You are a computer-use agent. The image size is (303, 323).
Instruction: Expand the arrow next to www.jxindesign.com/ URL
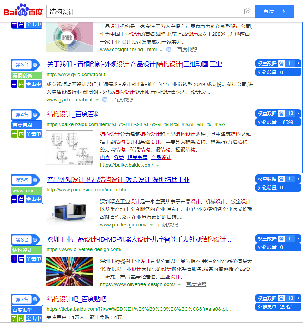[x=151, y=225]
